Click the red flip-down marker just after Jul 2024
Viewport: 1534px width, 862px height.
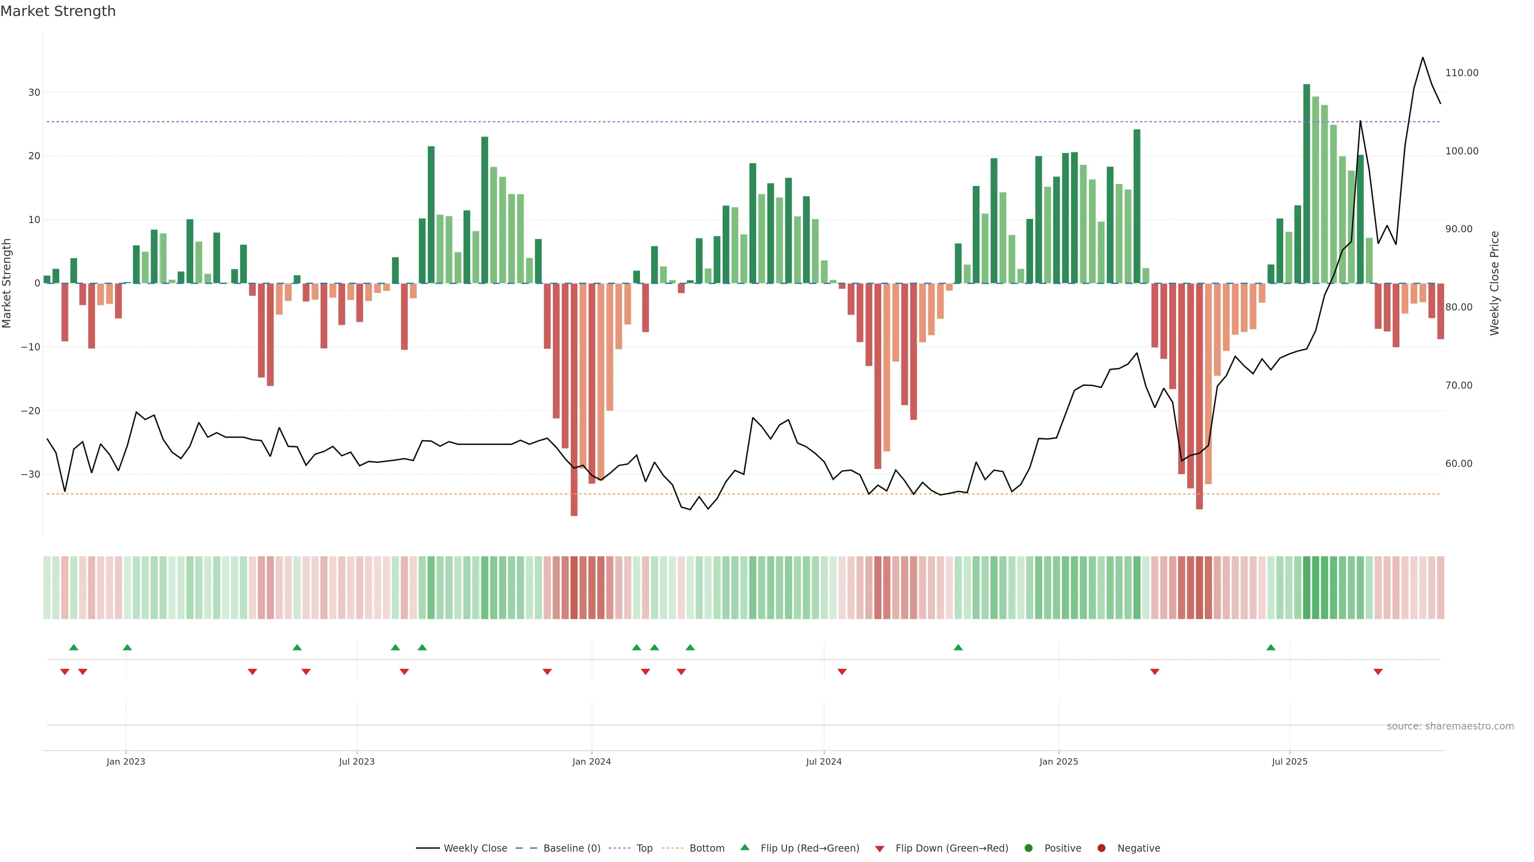842,672
